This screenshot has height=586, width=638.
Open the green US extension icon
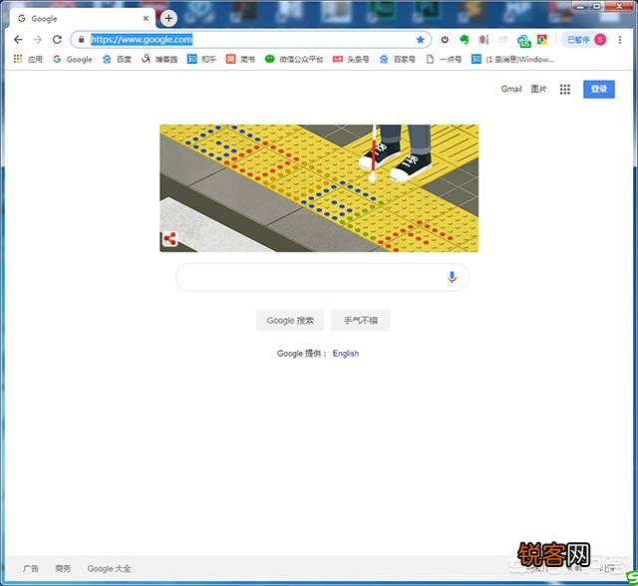pos(523,40)
